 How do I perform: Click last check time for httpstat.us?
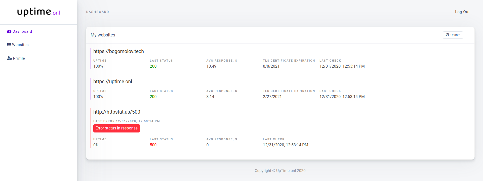[286, 145]
